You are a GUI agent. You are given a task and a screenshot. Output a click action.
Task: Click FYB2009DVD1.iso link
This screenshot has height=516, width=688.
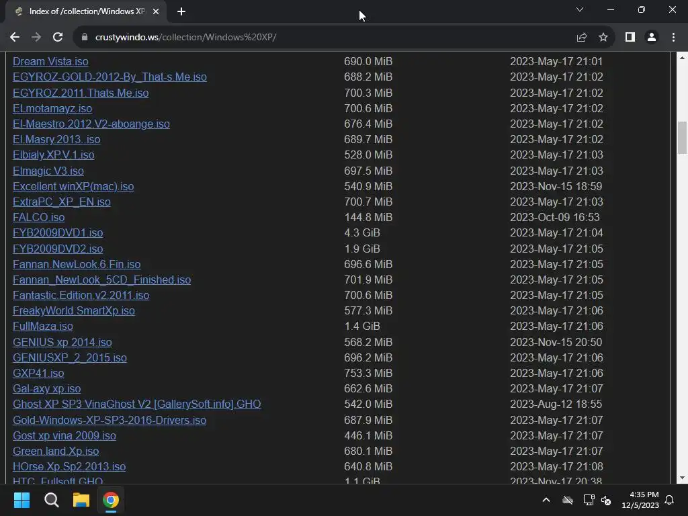point(58,233)
